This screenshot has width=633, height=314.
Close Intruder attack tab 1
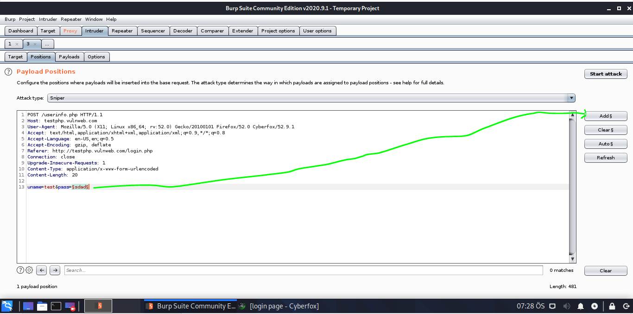click(17, 44)
